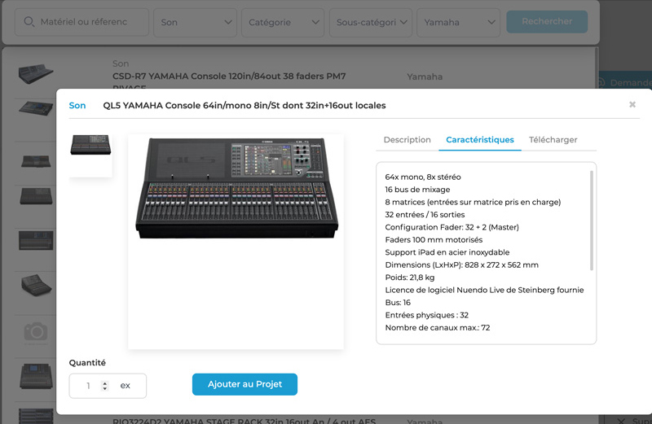The width and height of the screenshot is (652, 424).
Task: Click 'Support iPad en acier inoxydable' line
Action: coord(447,252)
